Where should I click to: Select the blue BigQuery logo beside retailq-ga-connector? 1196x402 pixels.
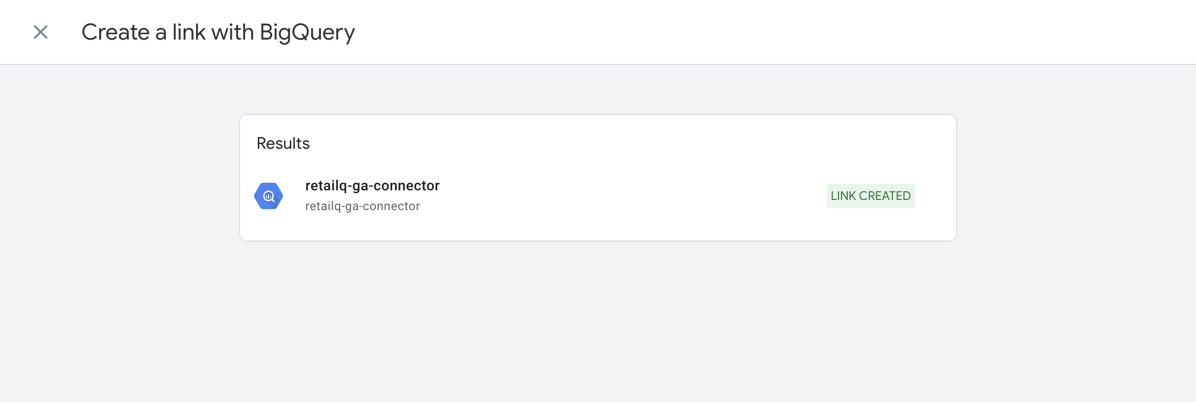click(270, 195)
